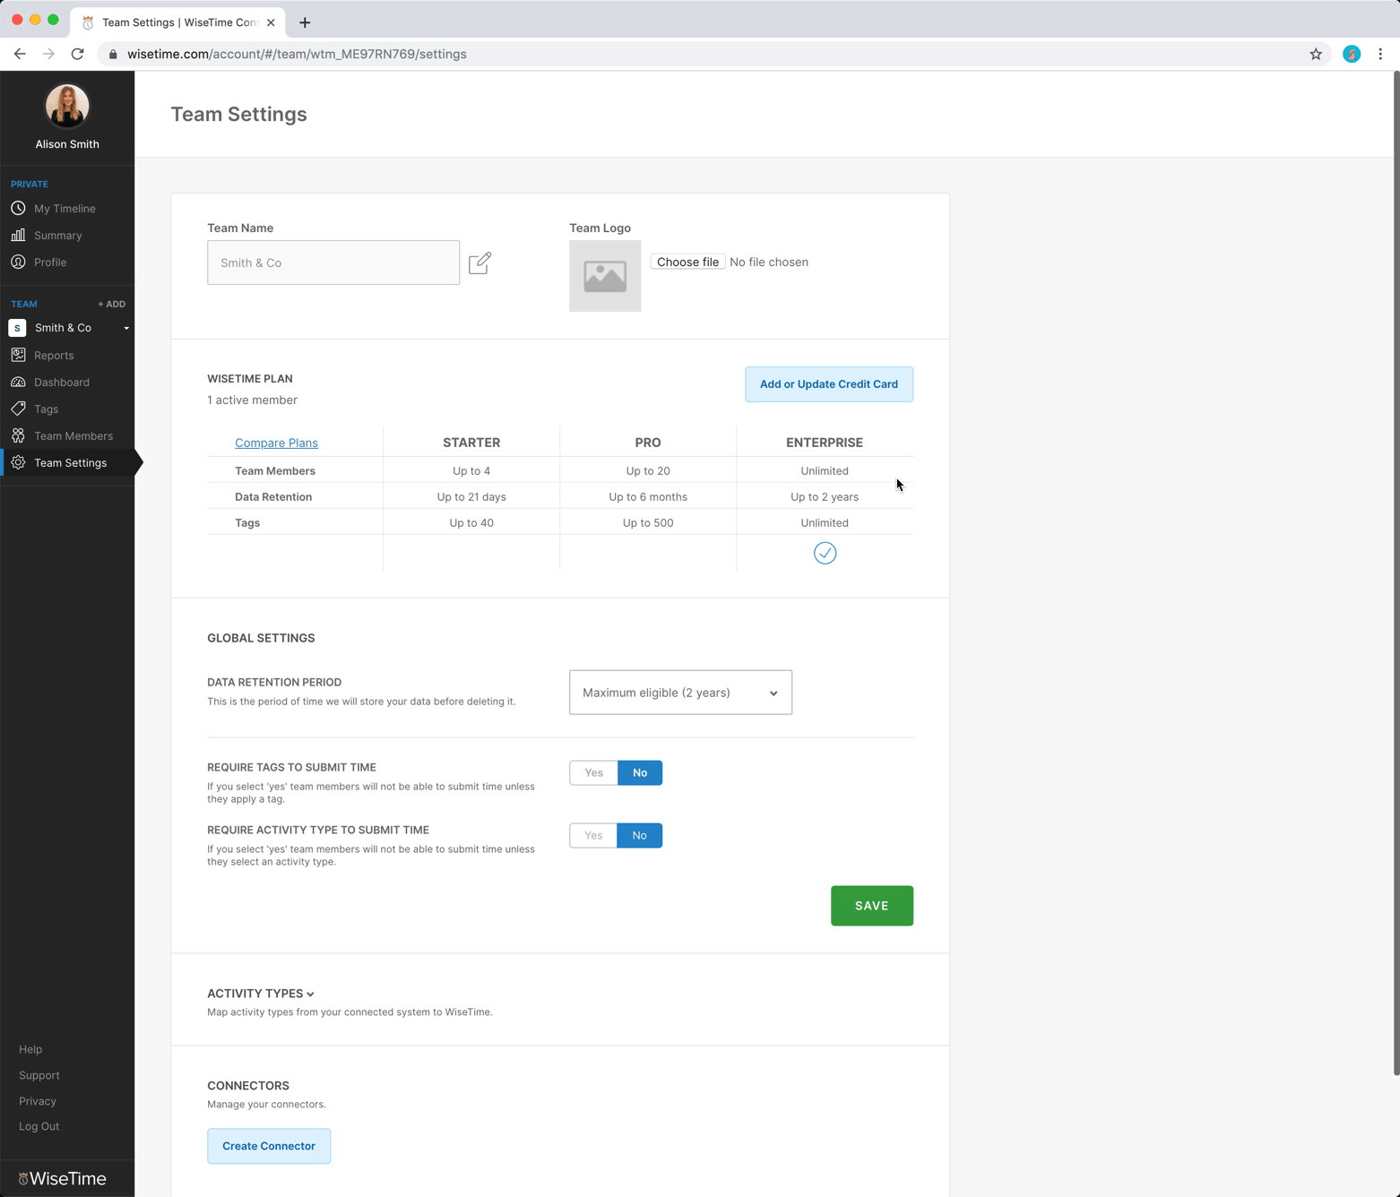The width and height of the screenshot is (1400, 1197).
Task: Close the Team Settings browser tab
Action: pyautogui.click(x=271, y=22)
